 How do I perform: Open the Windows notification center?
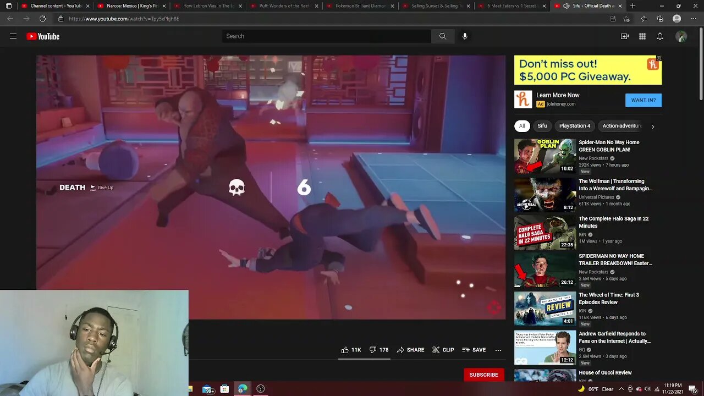click(x=692, y=389)
